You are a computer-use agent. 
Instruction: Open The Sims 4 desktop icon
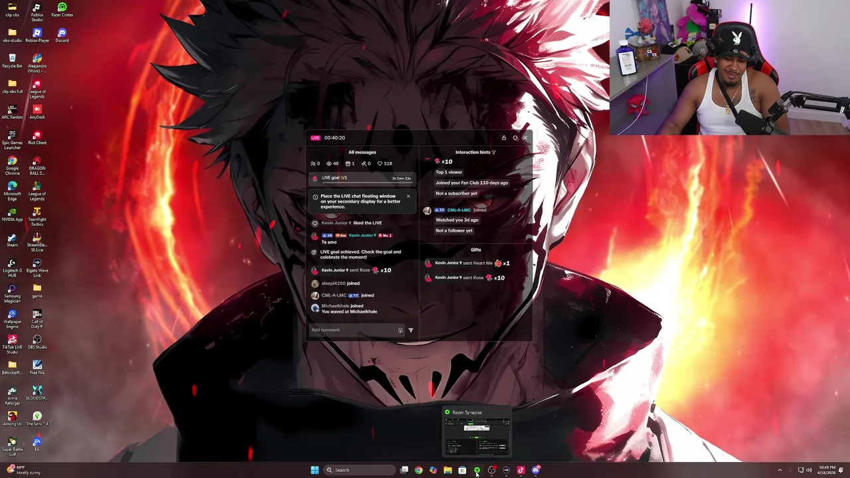37,418
